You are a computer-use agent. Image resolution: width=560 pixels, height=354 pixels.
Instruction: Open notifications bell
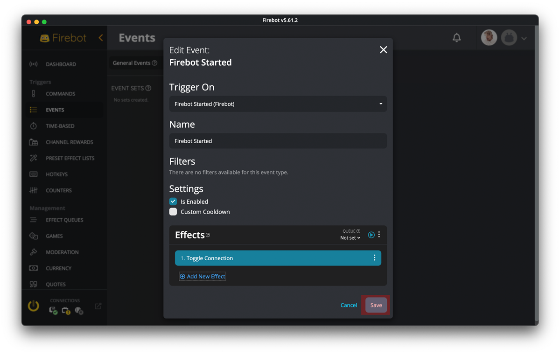click(x=457, y=38)
